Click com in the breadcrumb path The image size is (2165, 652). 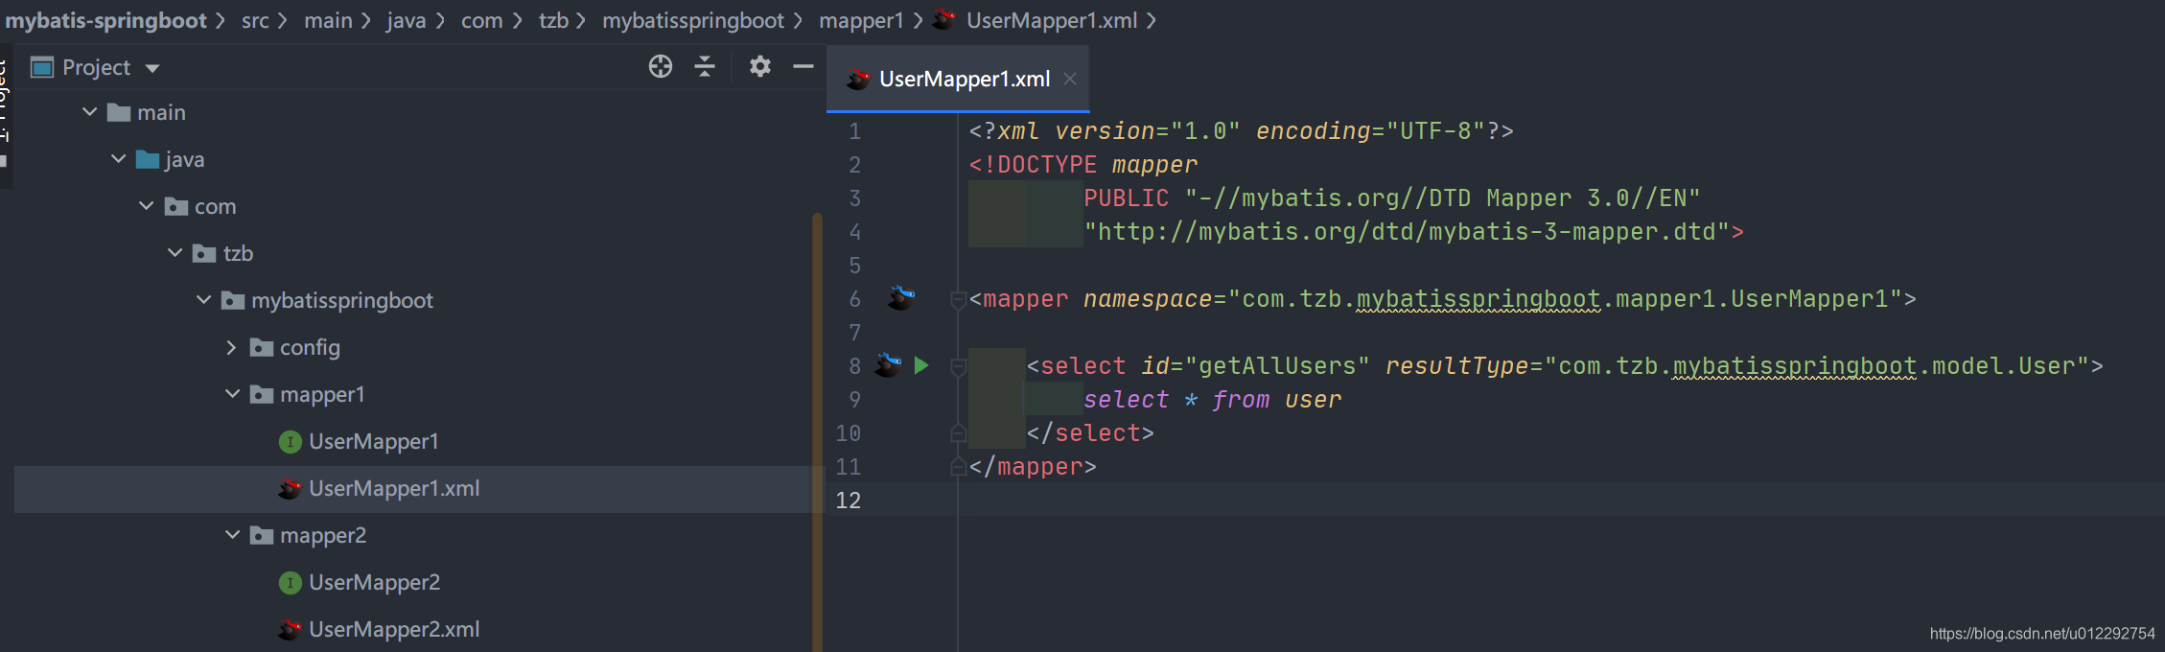[481, 20]
